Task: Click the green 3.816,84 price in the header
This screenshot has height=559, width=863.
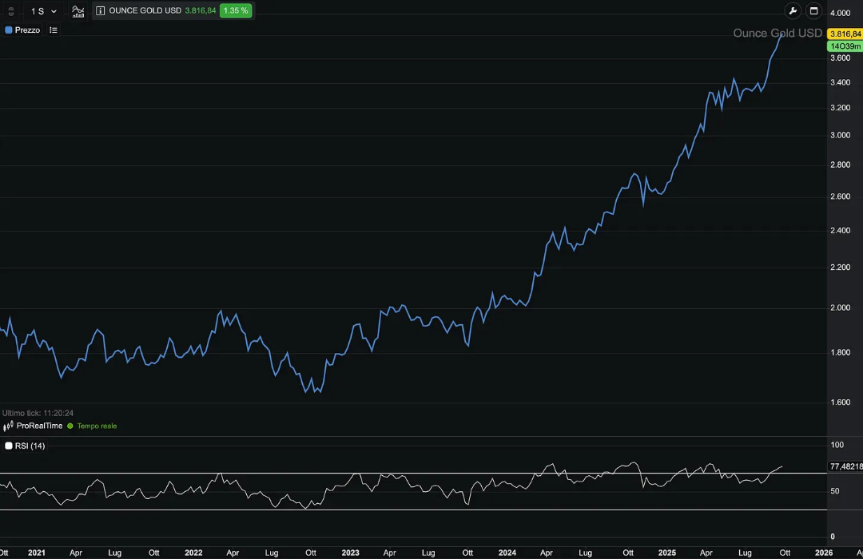Action: coord(201,10)
